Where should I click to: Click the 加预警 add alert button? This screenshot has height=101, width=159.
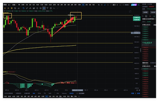(x=145, y=12)
